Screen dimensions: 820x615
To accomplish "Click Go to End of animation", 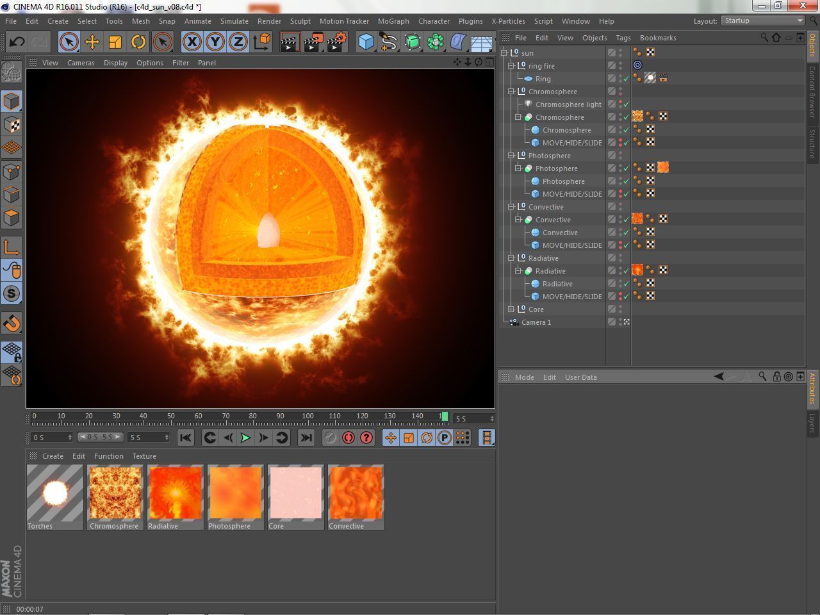I will pos(306,438).
